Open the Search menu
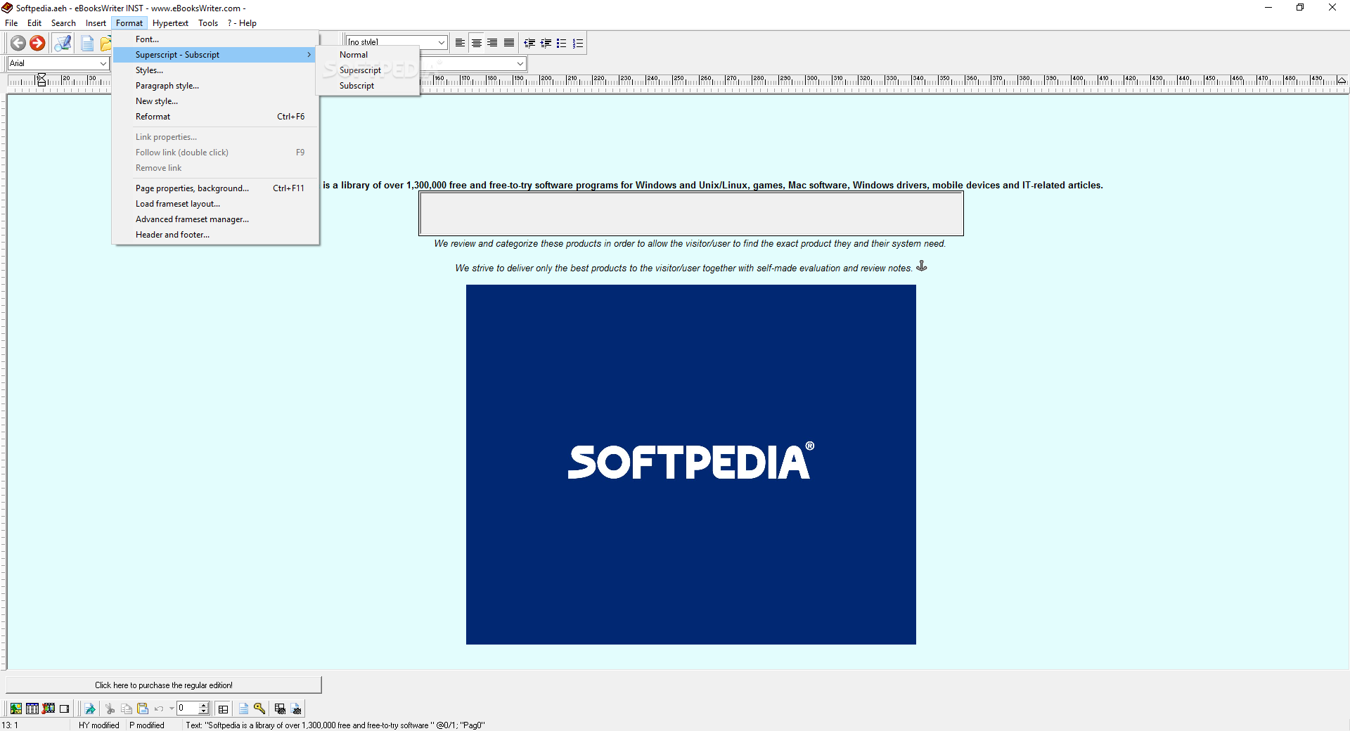This screenshot has width=1350, height=731. tap(63, 23)
